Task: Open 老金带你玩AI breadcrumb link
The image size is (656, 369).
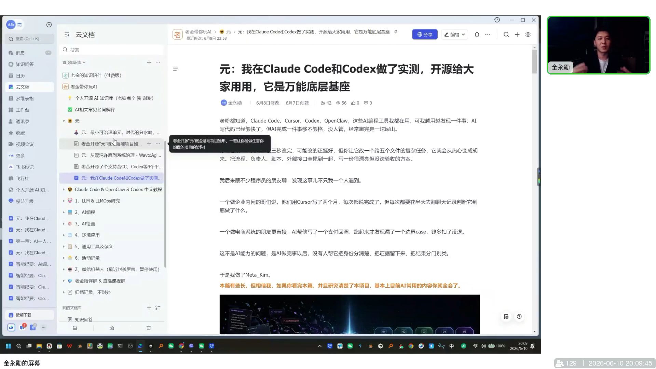Action: pos(198,32)
